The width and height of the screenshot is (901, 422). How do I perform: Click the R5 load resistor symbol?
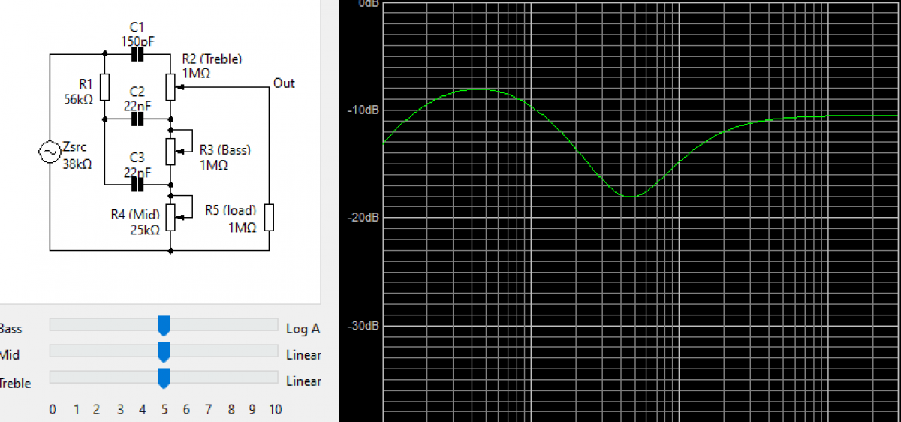click(x=269, y=216)
